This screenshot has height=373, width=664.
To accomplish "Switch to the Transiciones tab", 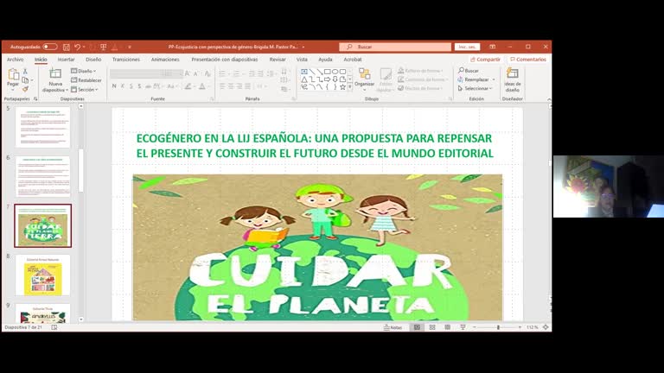I will [125, 60].
